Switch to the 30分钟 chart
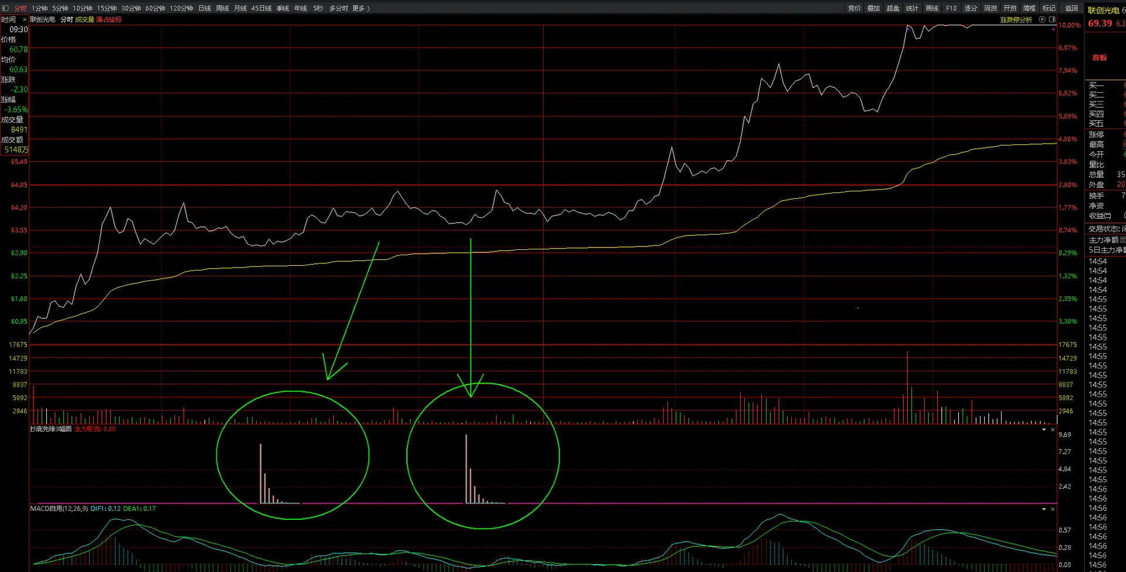The image size is (1126, 572). click(131, 8)
